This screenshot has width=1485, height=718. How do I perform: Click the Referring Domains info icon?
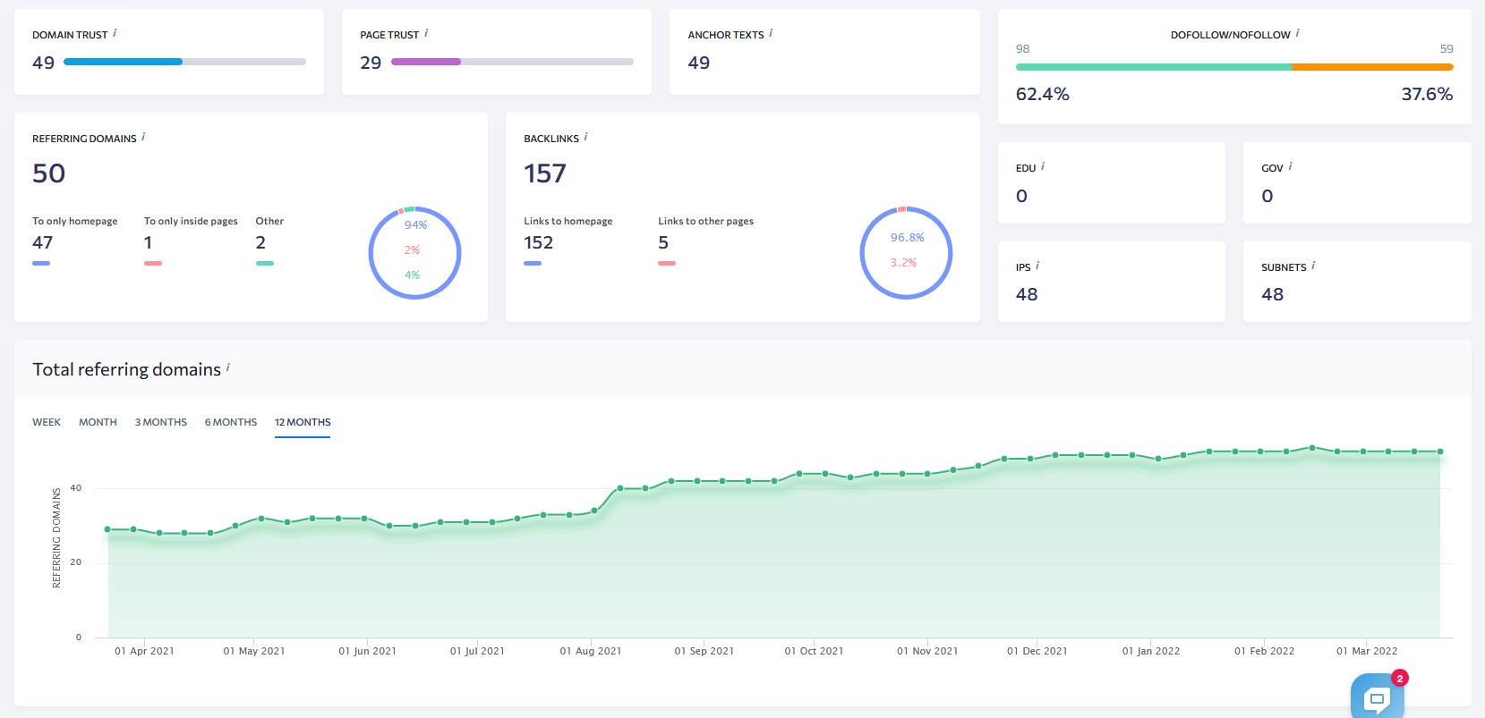pos(143,137)
